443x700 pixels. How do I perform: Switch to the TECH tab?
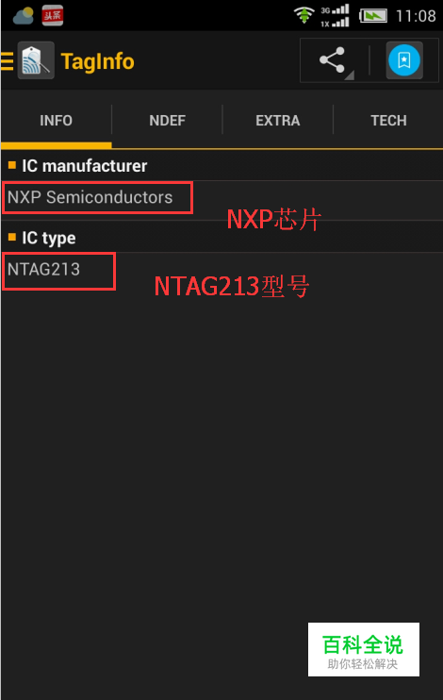[x=388, y=121]
